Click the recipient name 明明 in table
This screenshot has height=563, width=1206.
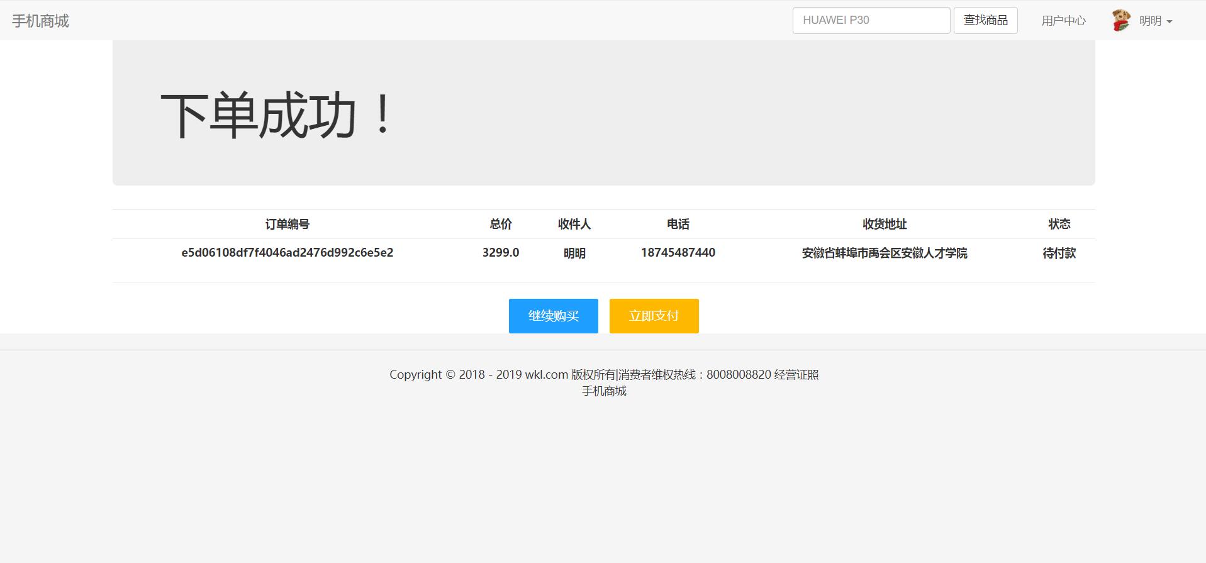[574, 254]
